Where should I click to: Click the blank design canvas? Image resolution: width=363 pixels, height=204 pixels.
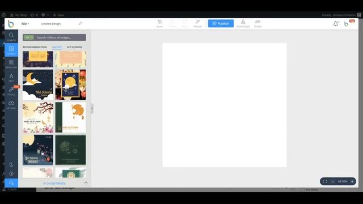(225, 105)
